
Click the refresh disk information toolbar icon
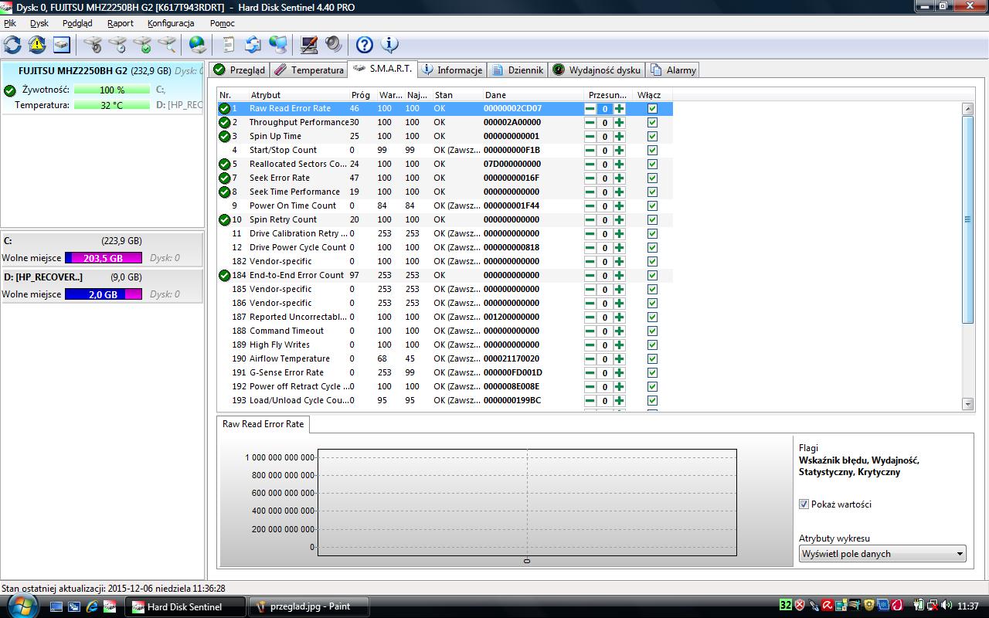13,45
